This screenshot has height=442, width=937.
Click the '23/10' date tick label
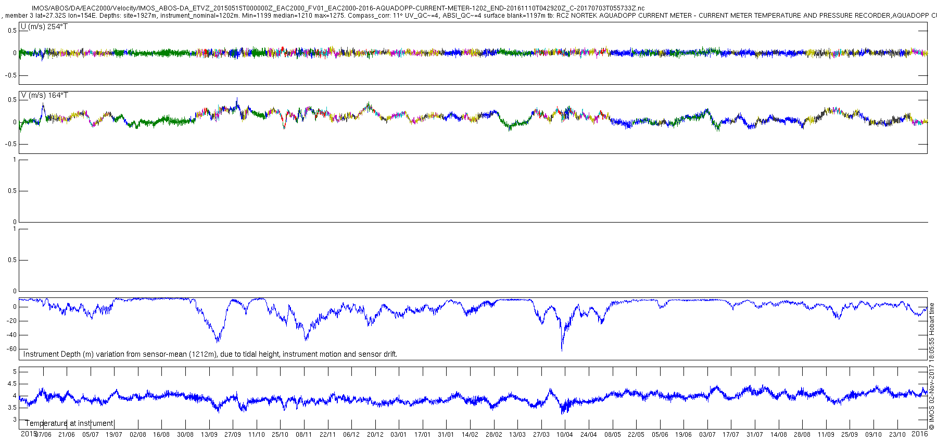(x=897, y=435)
